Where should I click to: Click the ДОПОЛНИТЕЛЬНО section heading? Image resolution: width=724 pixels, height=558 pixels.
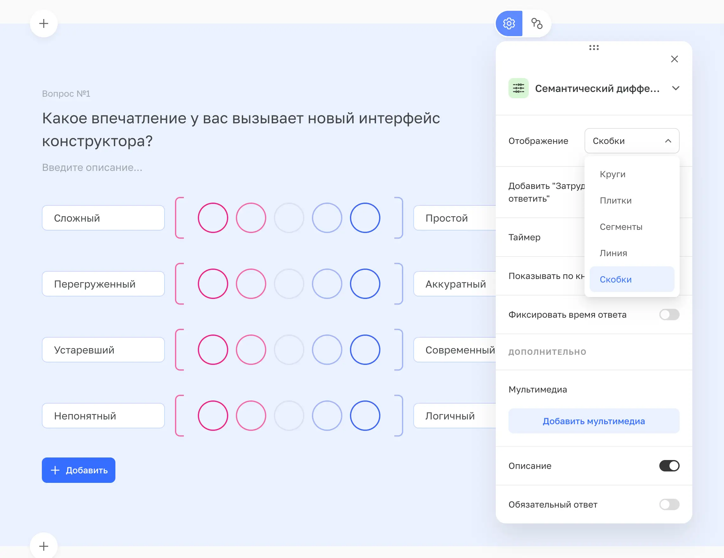tap(547, 352)
